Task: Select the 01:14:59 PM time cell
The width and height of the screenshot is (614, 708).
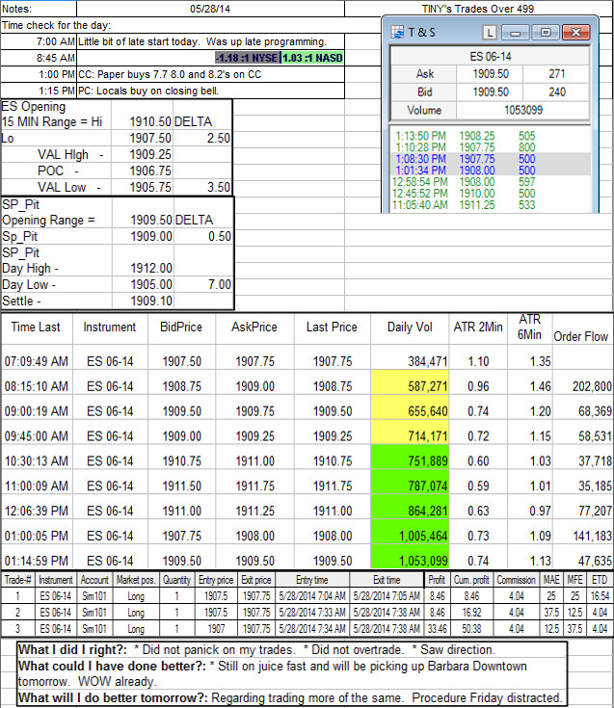Action: click(x=36, y=561)
